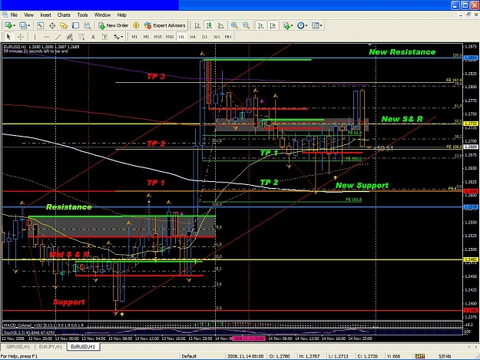480x360 pixels.
Task: Switch chart to Candlesticks style
Action: 209,25
